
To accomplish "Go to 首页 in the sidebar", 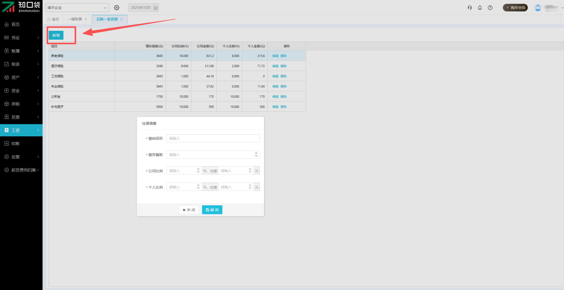I will [16, 24].
